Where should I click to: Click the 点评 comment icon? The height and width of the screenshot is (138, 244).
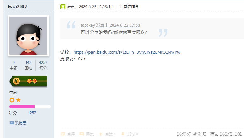point(63,134)
